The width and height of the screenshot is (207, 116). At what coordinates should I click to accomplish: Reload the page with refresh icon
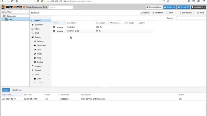(x=12, y=1)
